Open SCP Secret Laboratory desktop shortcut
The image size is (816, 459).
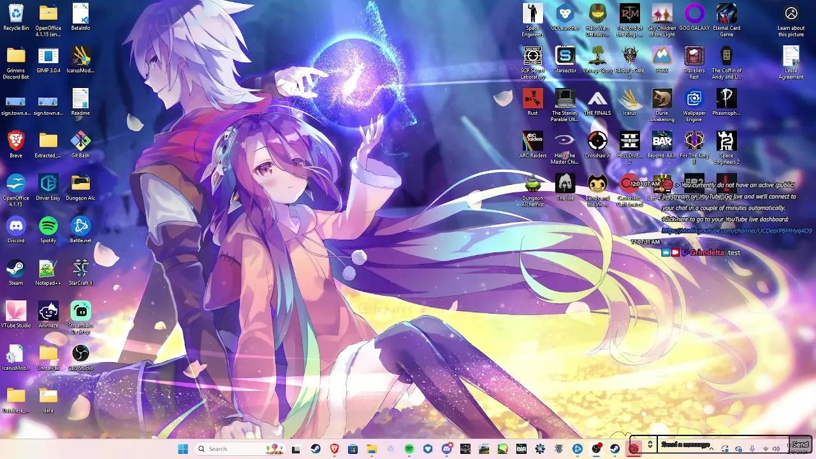(x=532, y=63)
